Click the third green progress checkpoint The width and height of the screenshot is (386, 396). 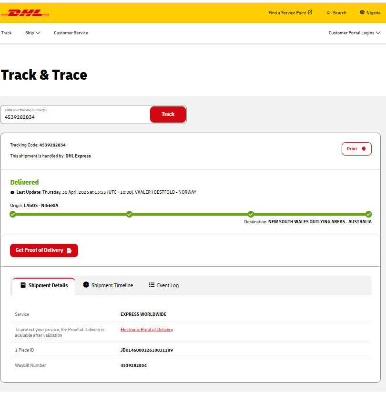251,214
